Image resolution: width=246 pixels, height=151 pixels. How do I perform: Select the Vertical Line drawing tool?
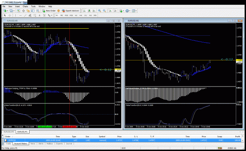15,15
